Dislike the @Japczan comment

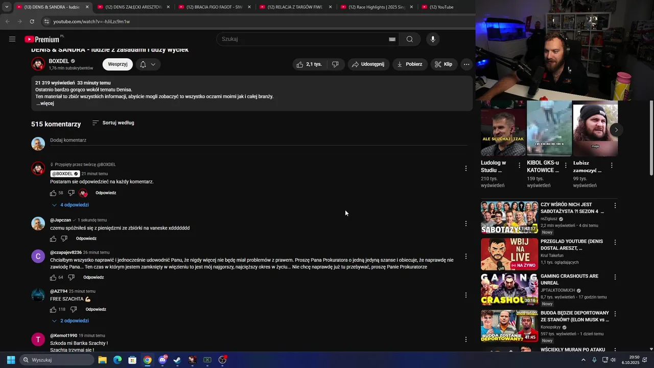[64, 239]
